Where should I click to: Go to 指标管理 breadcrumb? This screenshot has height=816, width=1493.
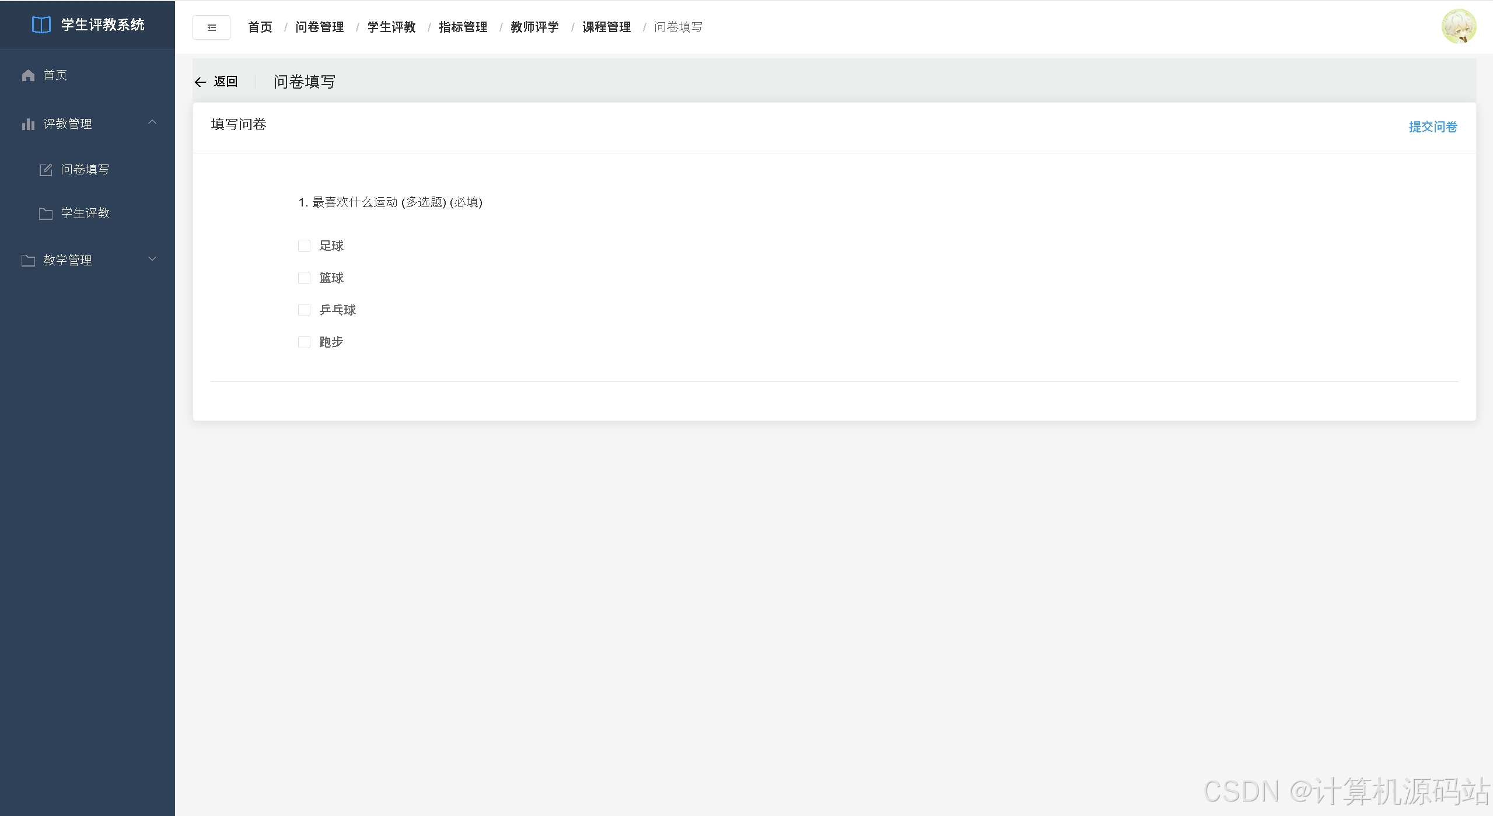pyautogui.click(x=463, y=27)
